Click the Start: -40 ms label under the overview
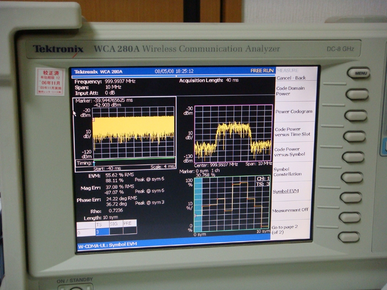 107,169
